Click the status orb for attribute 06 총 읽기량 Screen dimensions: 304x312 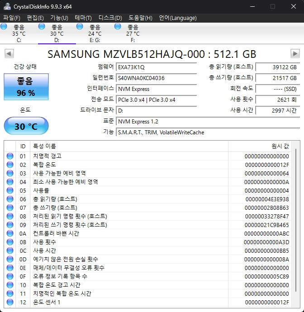point(10,199)
